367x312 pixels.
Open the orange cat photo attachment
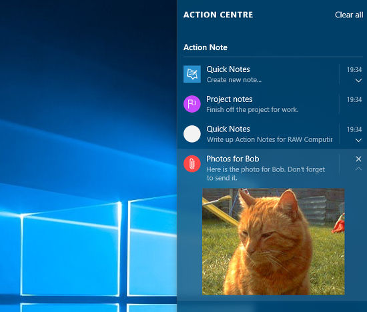274,241
